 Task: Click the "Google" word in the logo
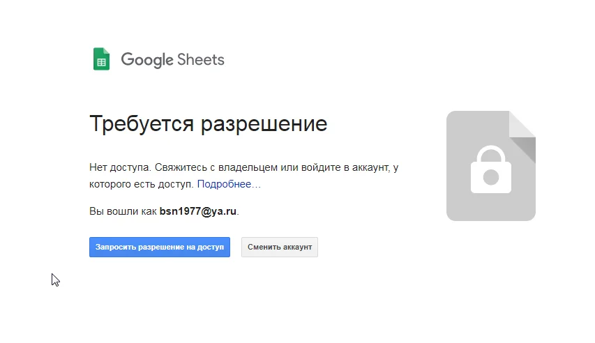click(147, 60)
